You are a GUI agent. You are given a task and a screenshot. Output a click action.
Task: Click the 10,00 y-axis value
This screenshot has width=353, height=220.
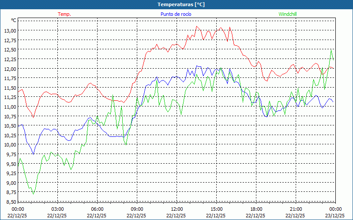coord(10,145)
